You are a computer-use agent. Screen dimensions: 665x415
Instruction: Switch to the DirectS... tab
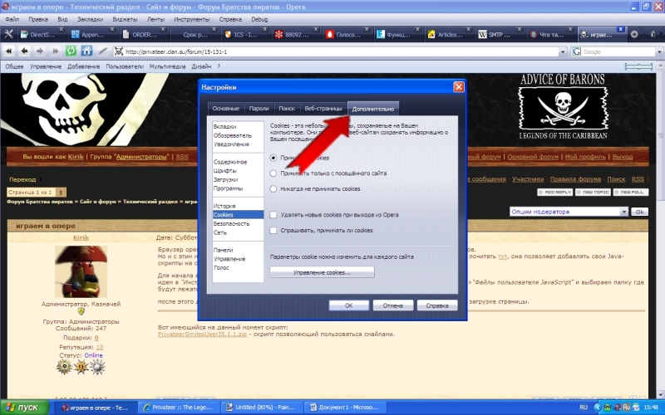[41, 35]
